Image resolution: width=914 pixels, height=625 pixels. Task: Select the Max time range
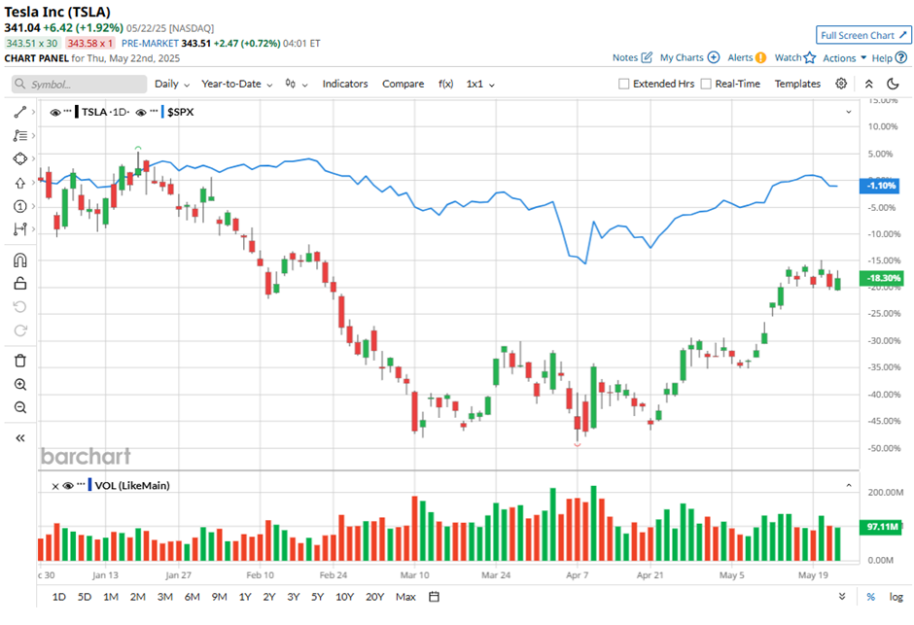click(405, 597)
